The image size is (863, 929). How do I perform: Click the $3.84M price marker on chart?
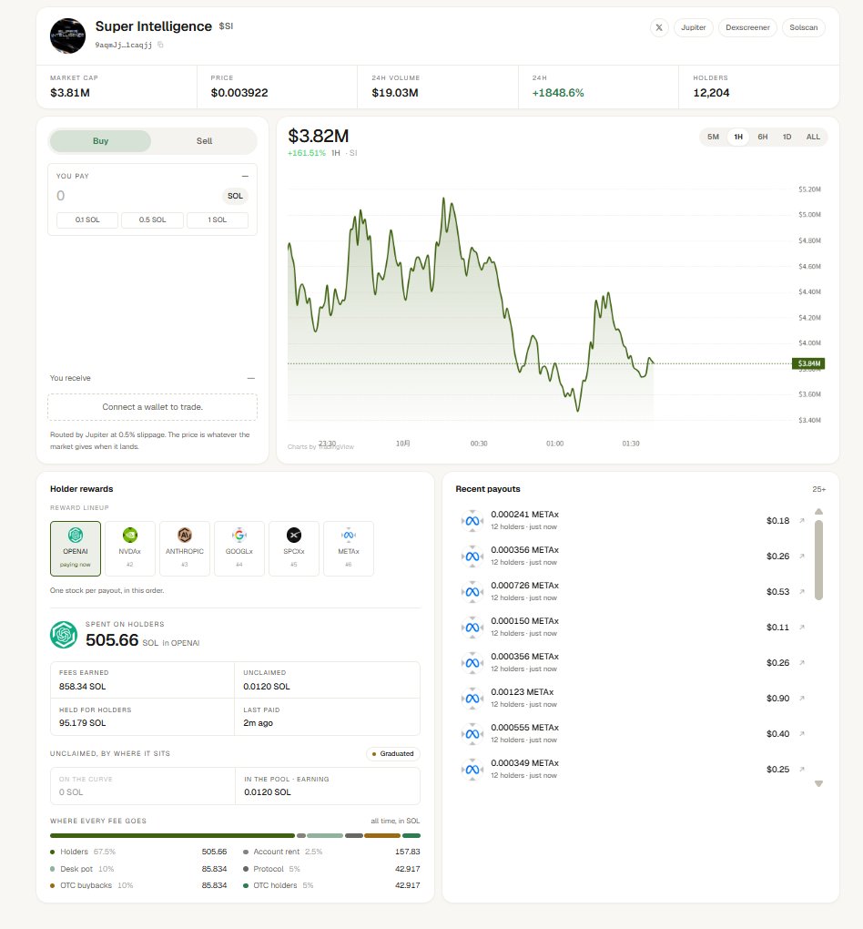pyautogui.click(x=808, y=363)
